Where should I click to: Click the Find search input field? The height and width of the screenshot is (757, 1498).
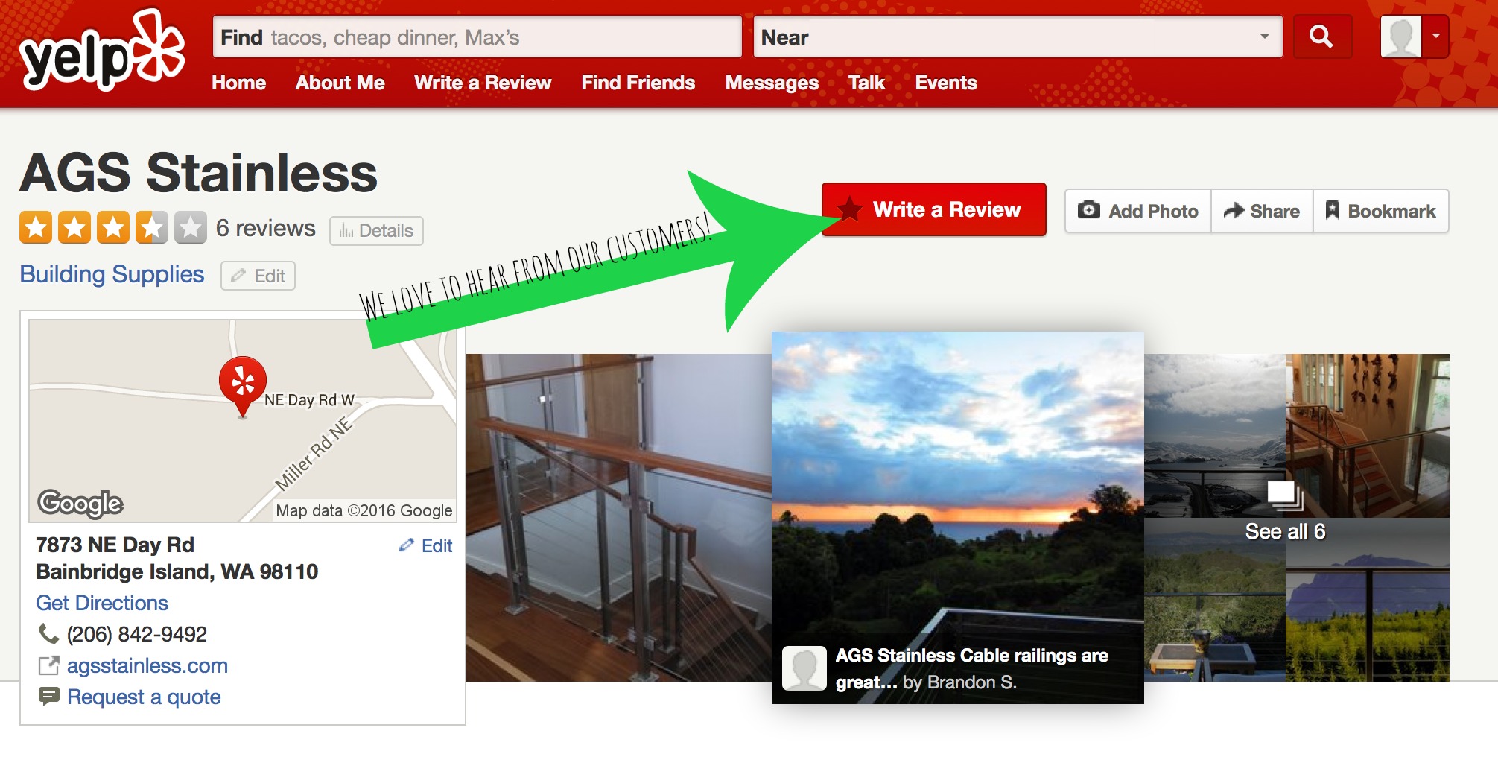477,37
